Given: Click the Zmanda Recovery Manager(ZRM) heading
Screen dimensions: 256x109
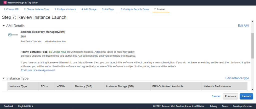Looking at the screenshot, I should click(43, 32).
